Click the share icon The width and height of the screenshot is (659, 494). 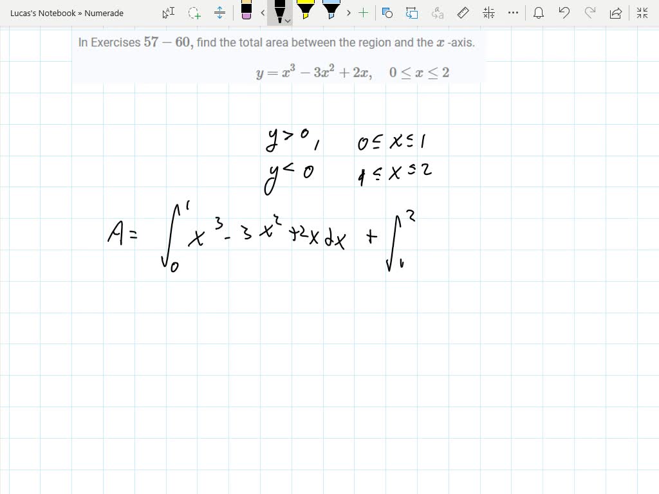[615, 11]
